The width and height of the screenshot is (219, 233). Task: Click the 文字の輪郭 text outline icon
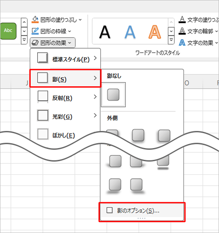pyautogui.click(x=182, y=31)
